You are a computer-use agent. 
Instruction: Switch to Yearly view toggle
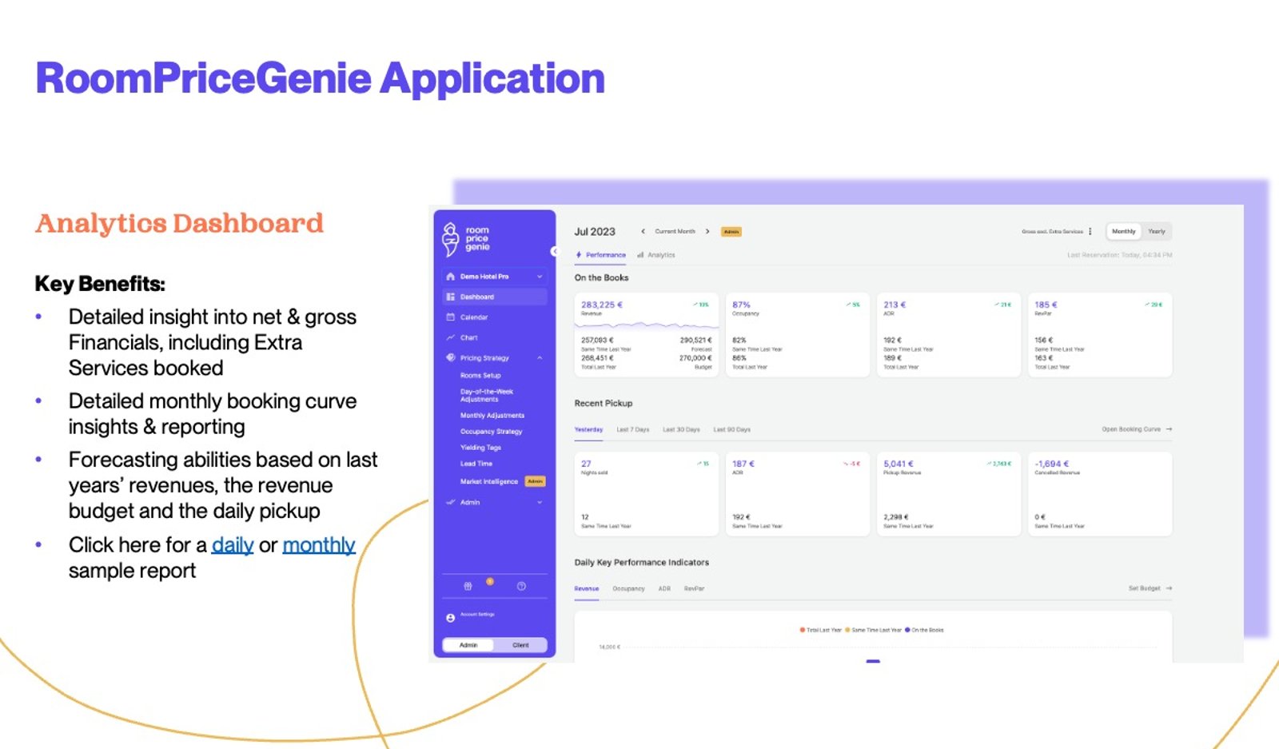[1157, 231]
